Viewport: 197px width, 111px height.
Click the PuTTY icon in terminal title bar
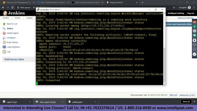[38, 10]
